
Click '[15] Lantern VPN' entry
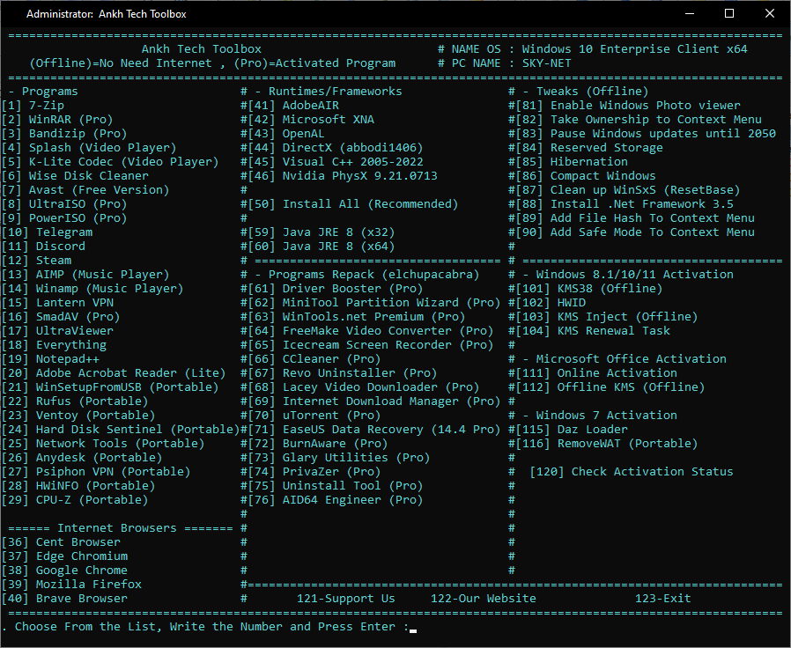pos(57,303)
